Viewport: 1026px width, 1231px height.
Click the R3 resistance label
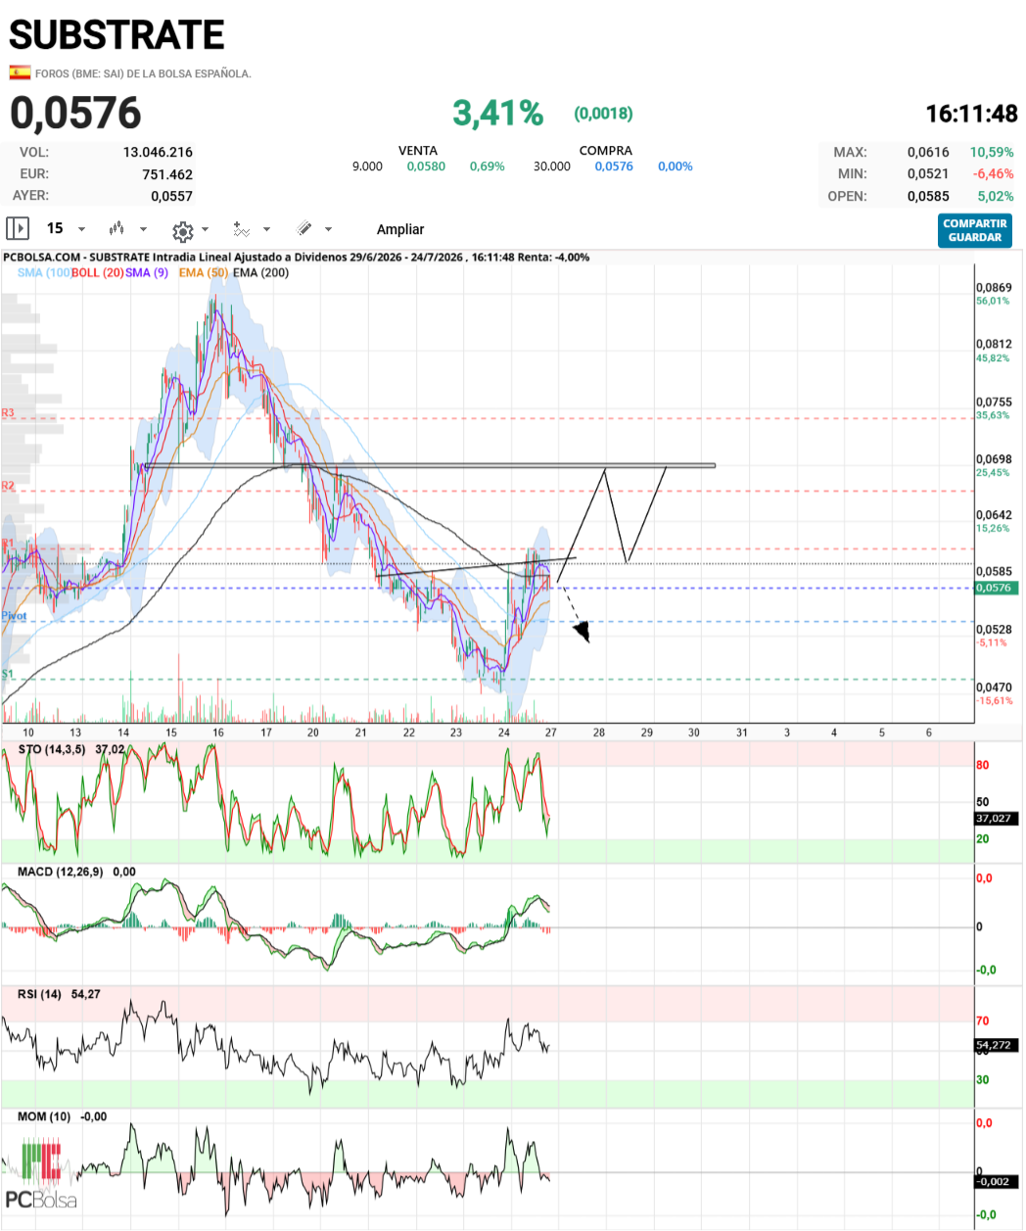click(8, 413)
